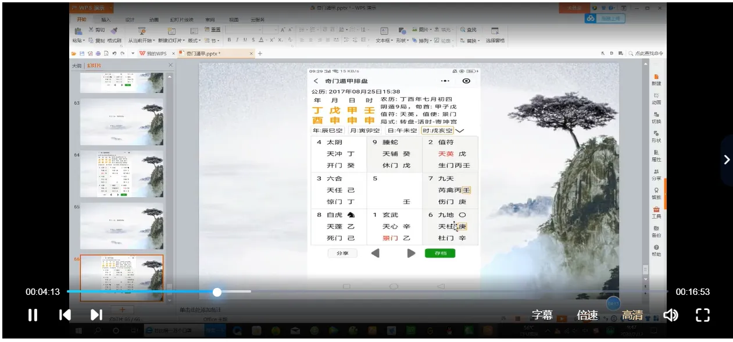The width and height of the screenshot is (733, 342).
Task: Open the font name combo box
Action: coord(243,30)
